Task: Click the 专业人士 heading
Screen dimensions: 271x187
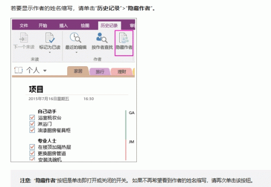Action: point(47,141)
